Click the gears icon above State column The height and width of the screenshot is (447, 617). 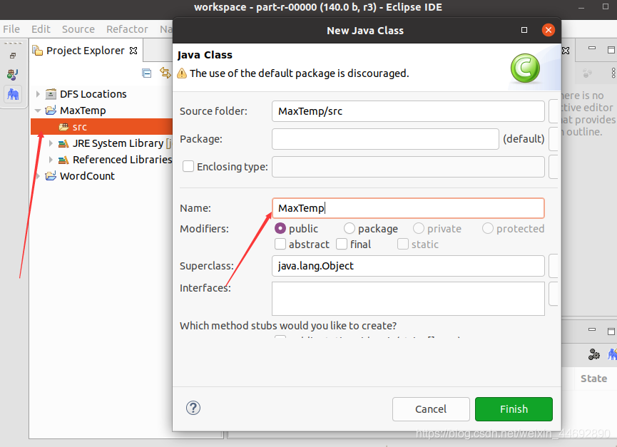point(593,354)
